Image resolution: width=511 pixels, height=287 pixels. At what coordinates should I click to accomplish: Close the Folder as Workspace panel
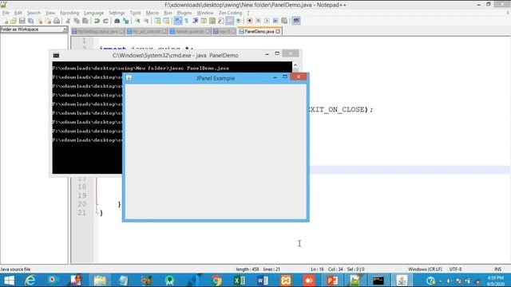[65, 29]
